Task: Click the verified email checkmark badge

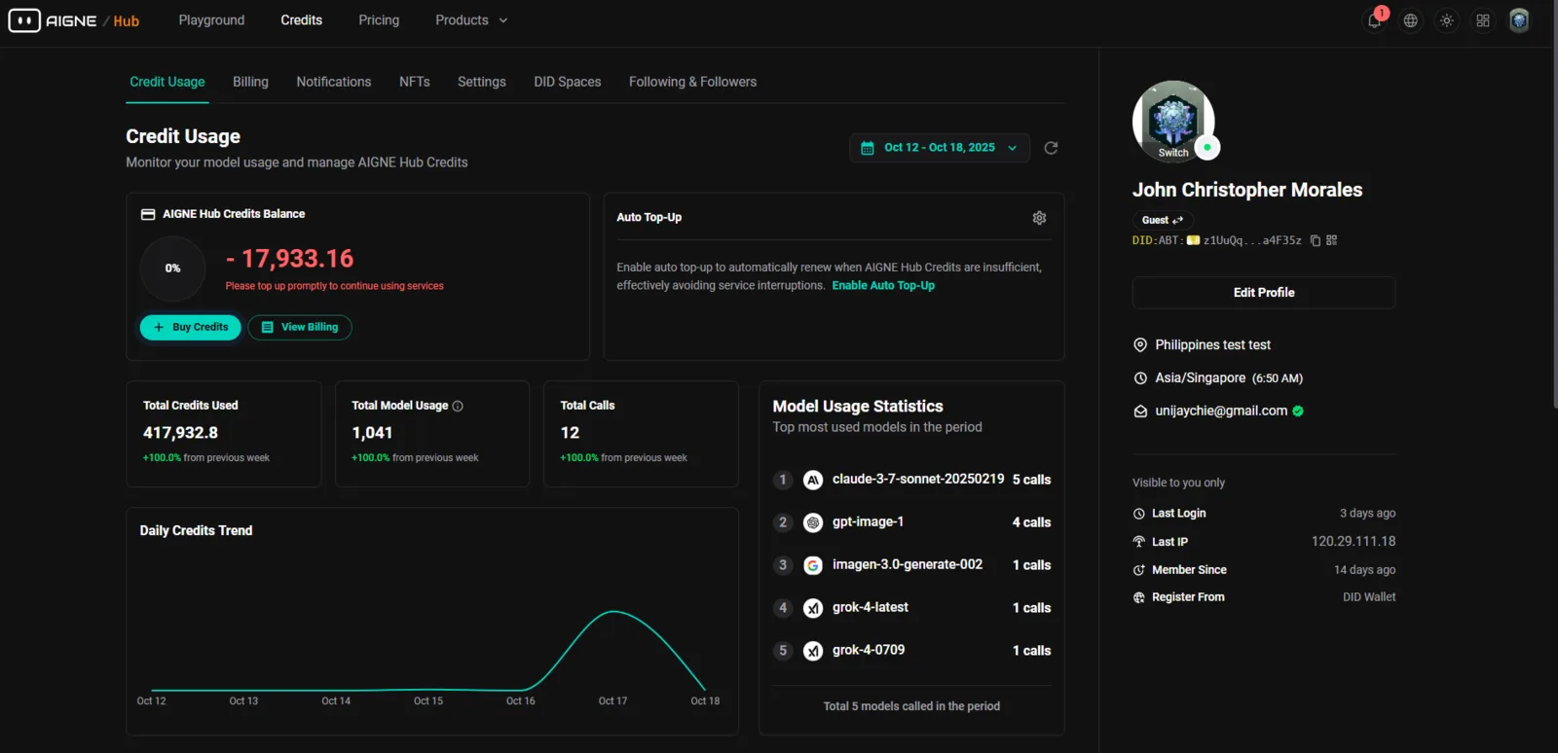Action: 1298,412
